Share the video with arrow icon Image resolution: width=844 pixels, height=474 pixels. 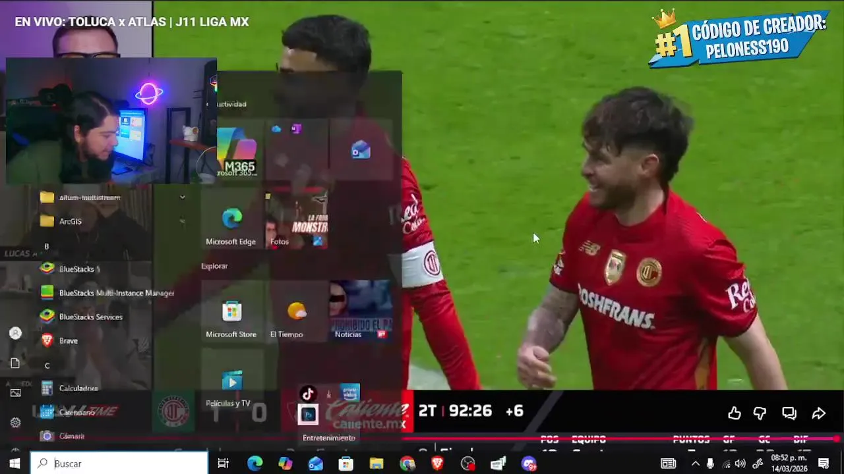click(818, 413)
